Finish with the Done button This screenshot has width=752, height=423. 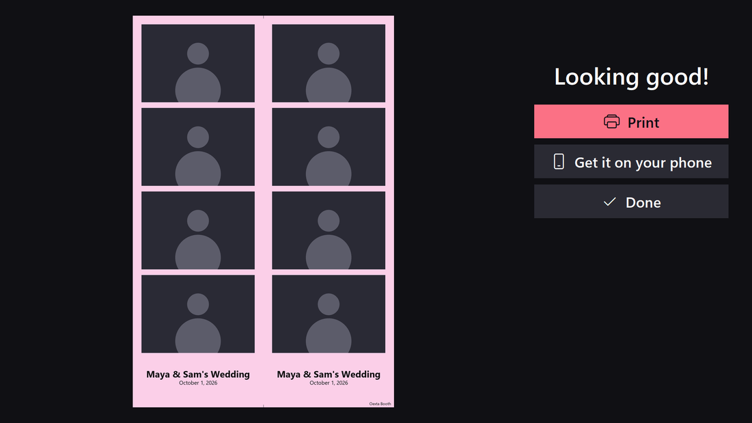(x=631, y=202)
